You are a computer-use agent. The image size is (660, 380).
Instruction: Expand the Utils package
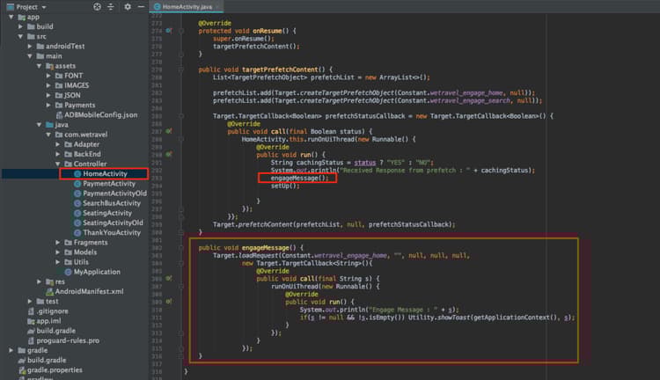click(58, 262)
